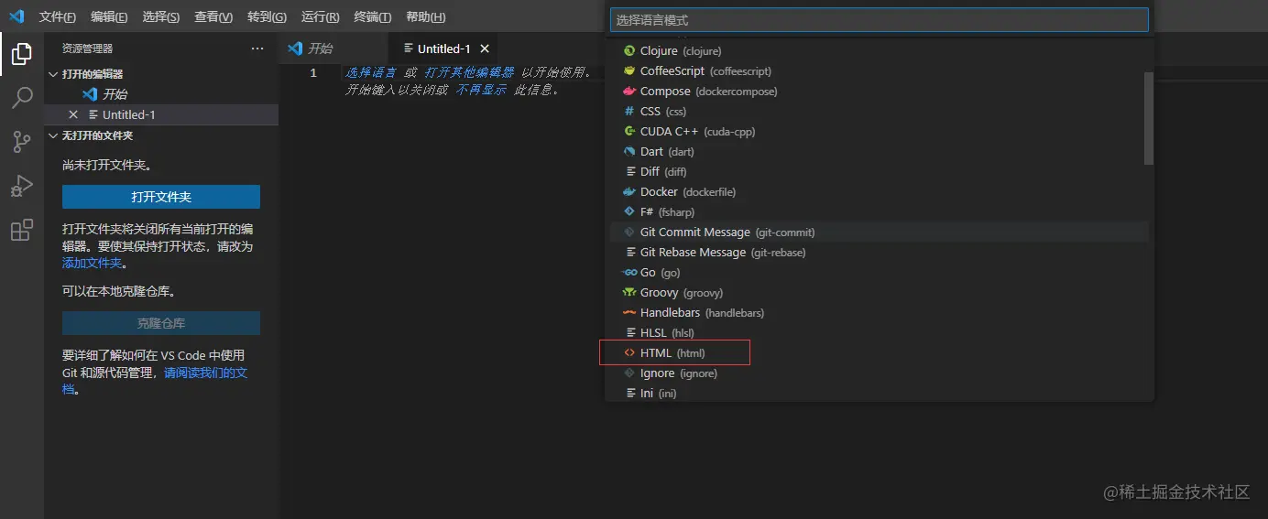The width and height of the screenshot is (1268, 519).
Task: Choose CSS (css) language mode
Action: tap(880, 112)
